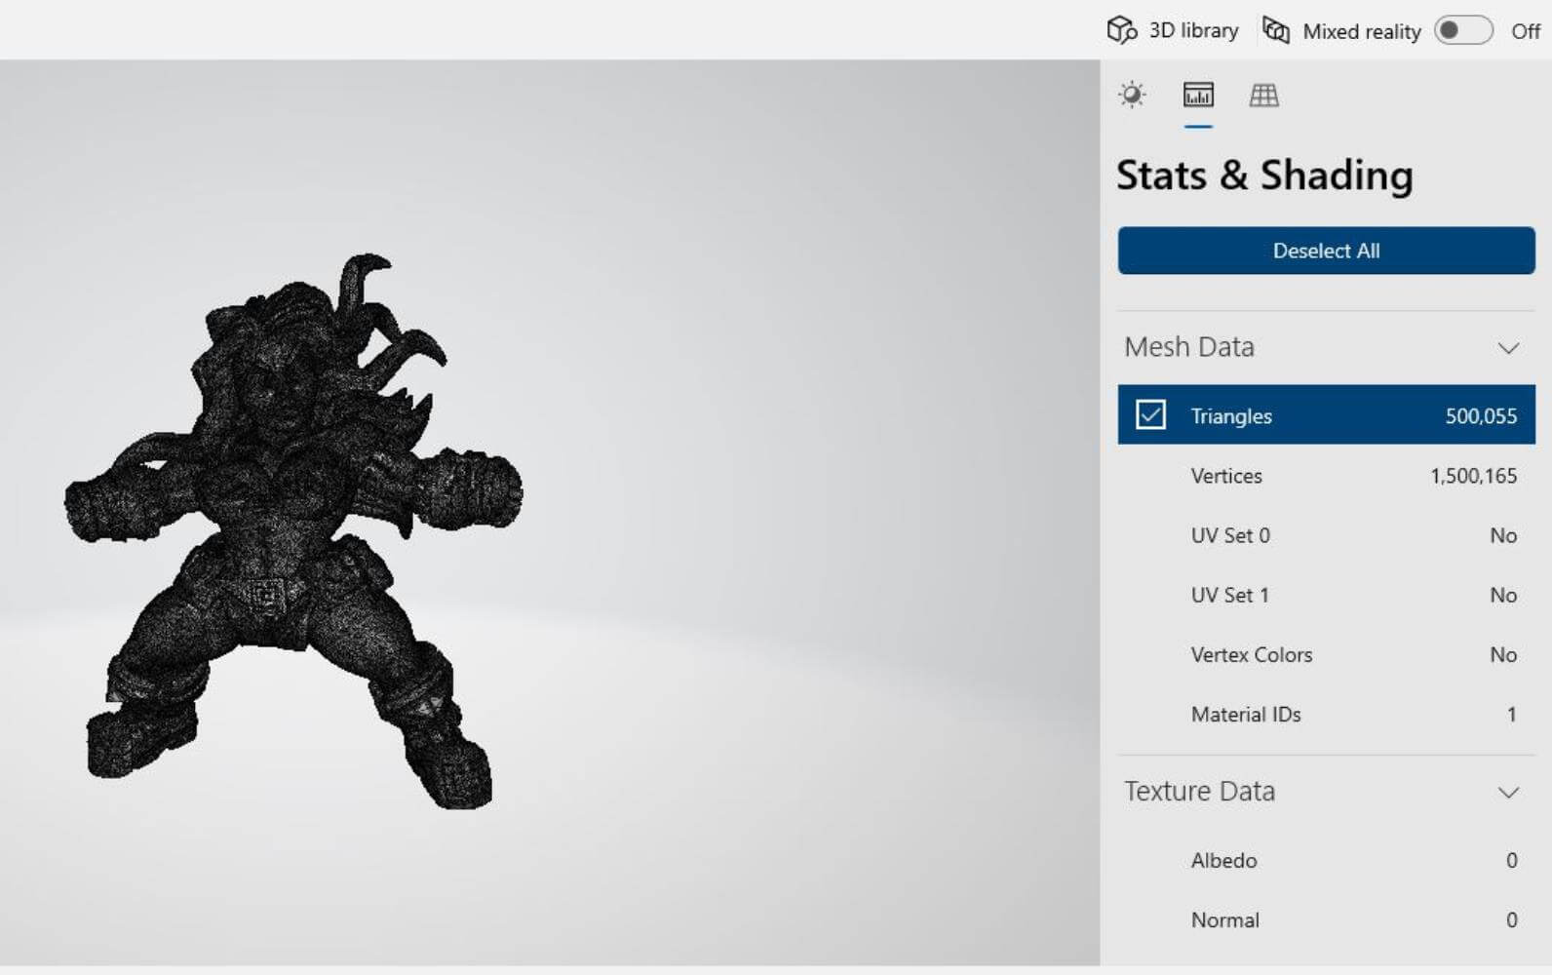
Task: Open the Environment & Lighting sun icon tab
Action: tap(1132, 95)
